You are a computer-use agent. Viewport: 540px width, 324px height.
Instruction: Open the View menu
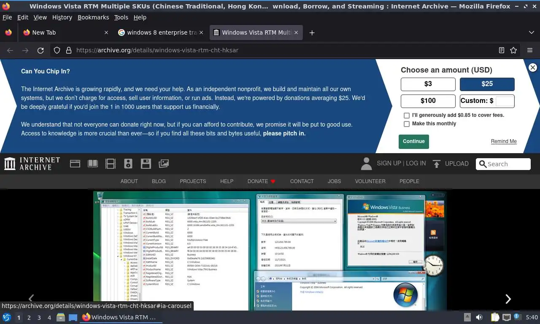(40, 17)
